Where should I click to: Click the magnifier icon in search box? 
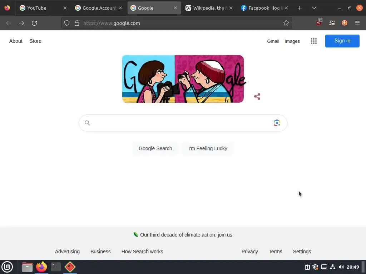[87, 123]
